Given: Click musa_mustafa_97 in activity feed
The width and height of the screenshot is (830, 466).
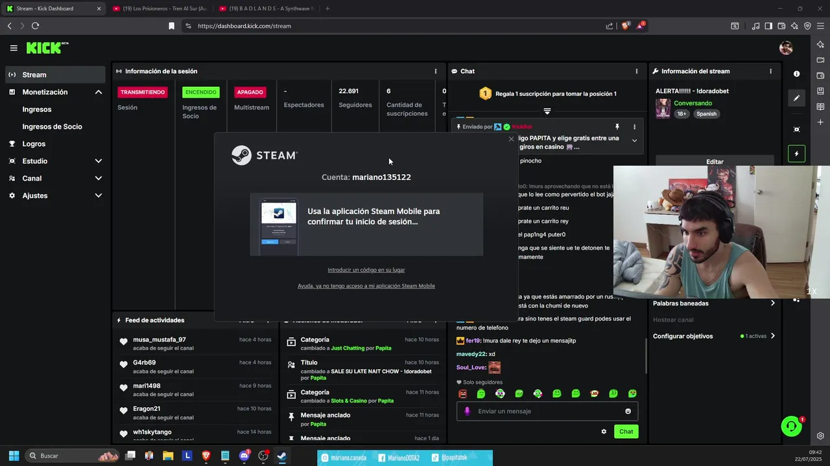Looking at the screenshot, I should 160,340.
